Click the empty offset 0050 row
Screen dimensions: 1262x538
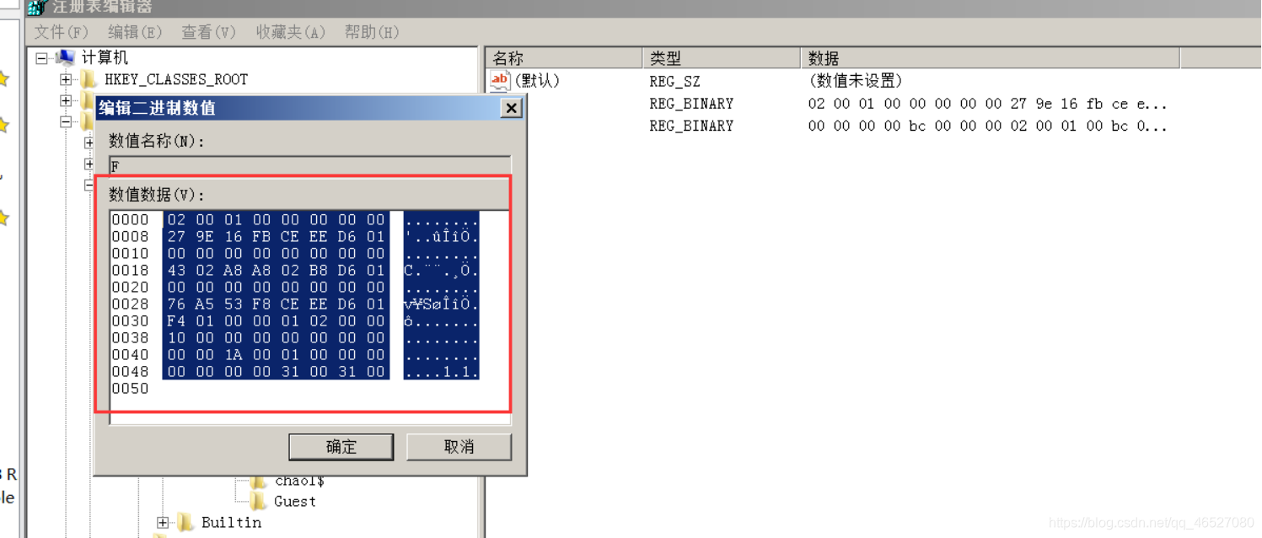coord(130,388)
